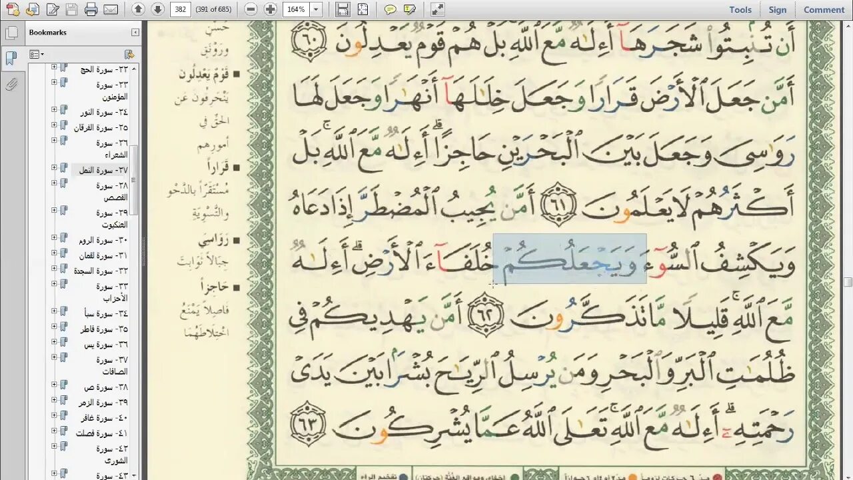The width and height of the screenshot is (853, 480).
Task: Expand bookmark ٢٨ سورة القصص
Action: coord(54,183)
